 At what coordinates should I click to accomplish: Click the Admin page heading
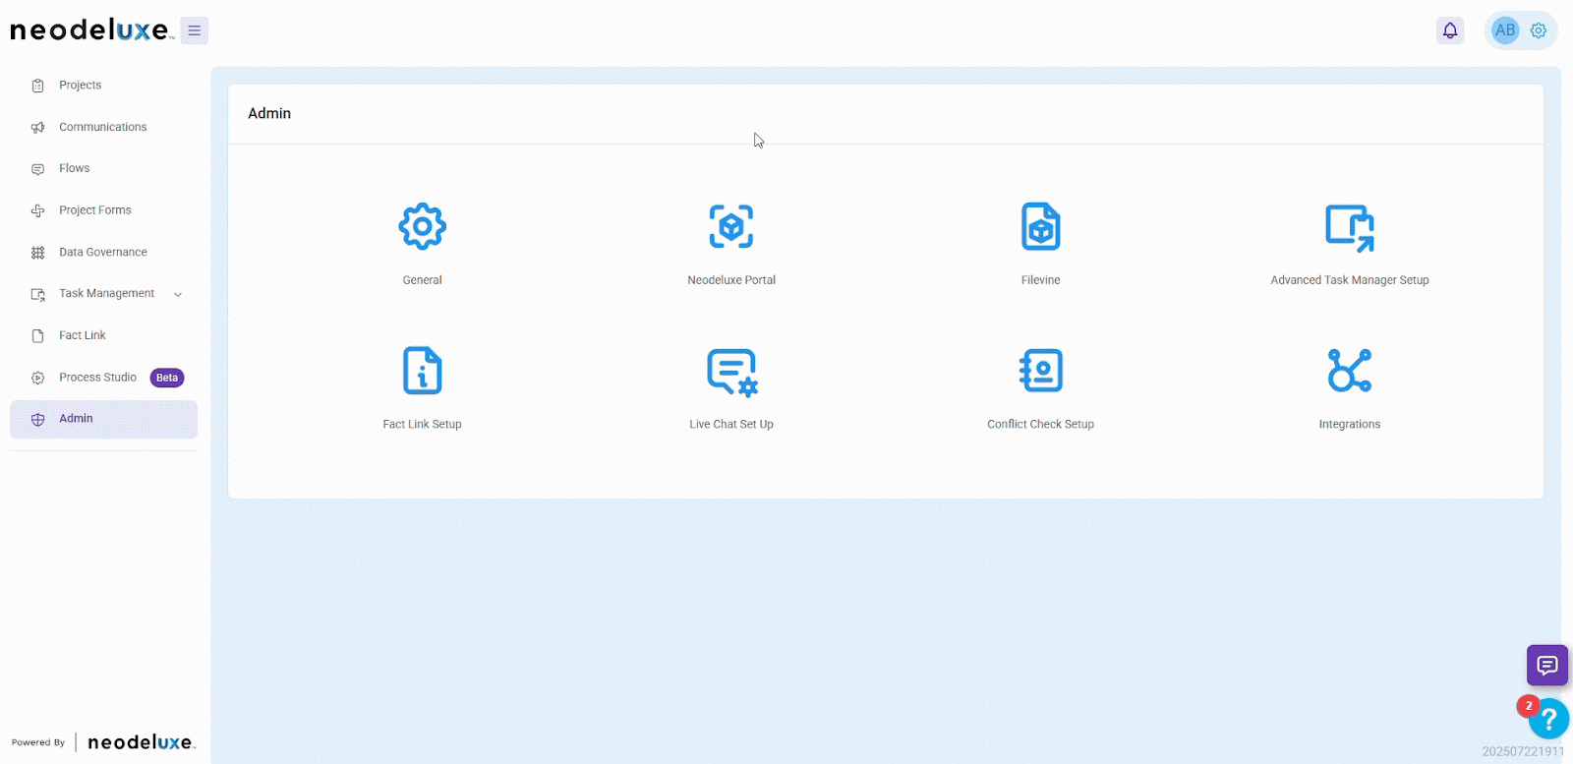point(269,114)
